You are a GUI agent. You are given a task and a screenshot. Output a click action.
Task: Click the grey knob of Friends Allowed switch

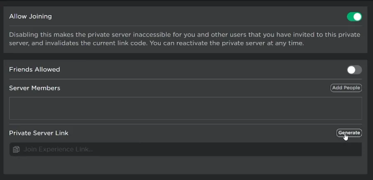351,70
